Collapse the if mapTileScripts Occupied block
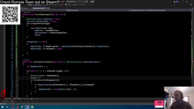Image resolution: width=194 pixels, height=109 pixels. tap(18, 85)
